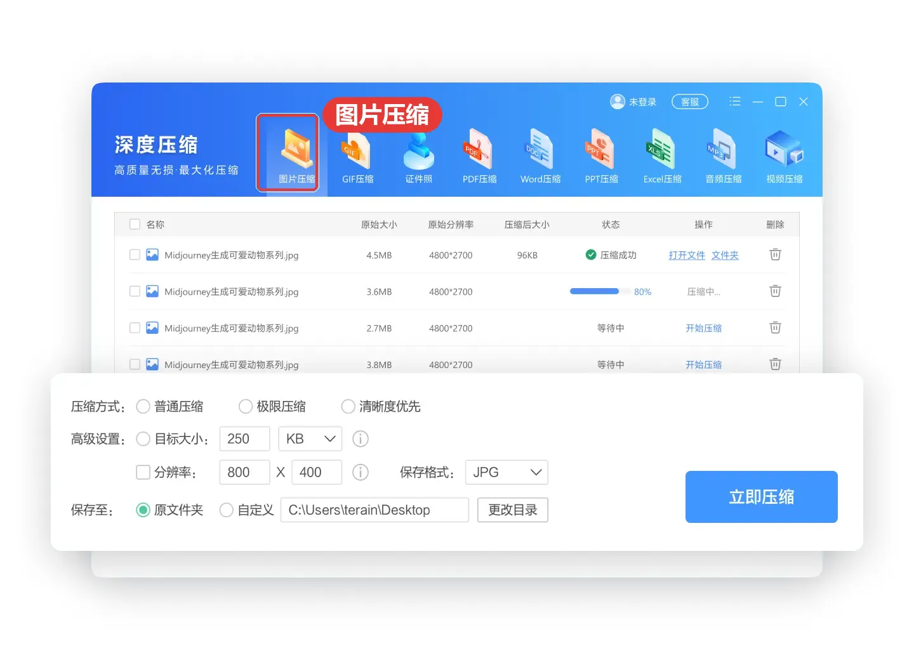The height and width of the screenshot is (660, 914).
Task: Delete the 4.5MB file row
Action: (775, 254)
